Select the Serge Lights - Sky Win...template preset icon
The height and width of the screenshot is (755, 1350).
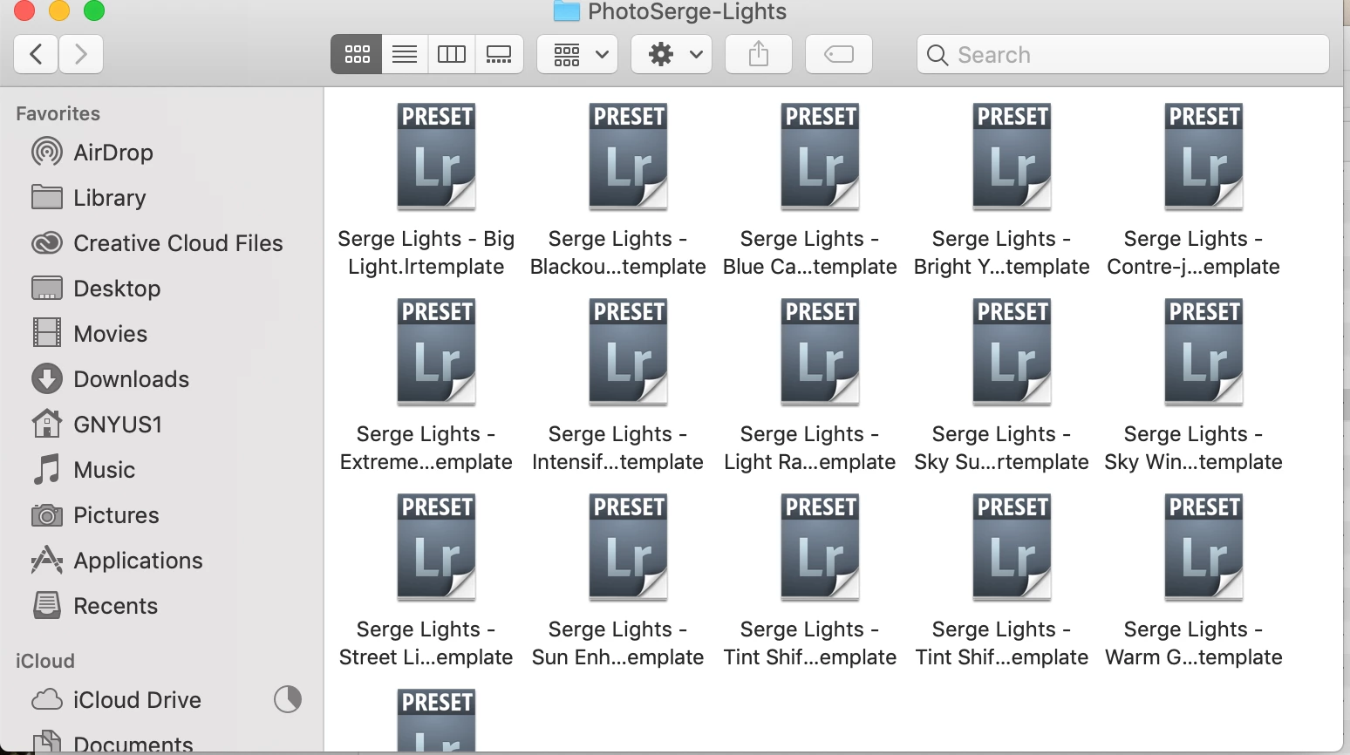pyautogui.click(x=1203, y=351)
